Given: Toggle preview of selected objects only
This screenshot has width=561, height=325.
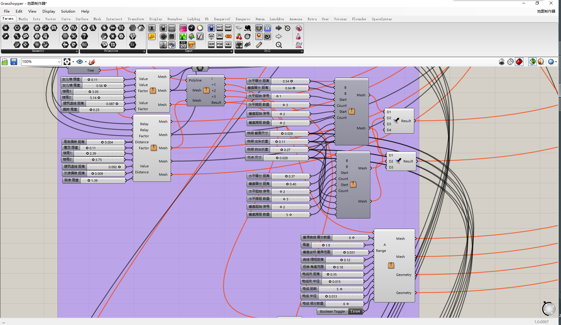Looking at the screenshot, I should (532, 62).
